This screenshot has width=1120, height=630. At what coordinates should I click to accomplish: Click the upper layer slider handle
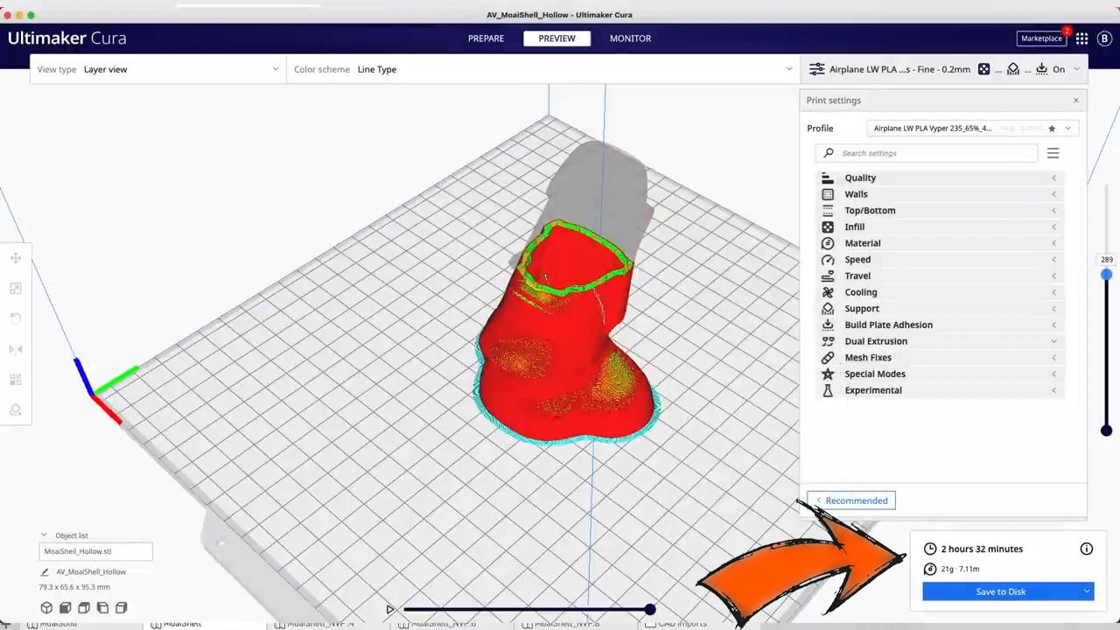tap(1106, 275)
